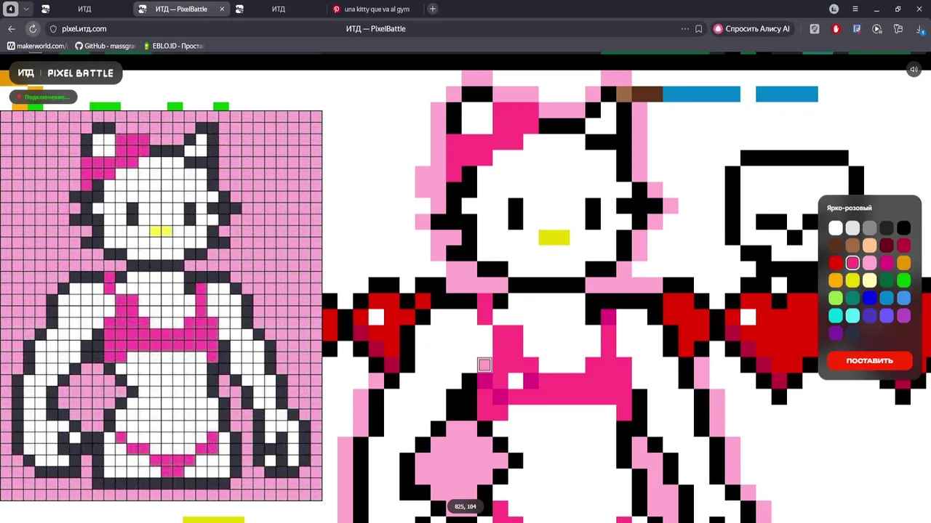Select the magenta color swatch

pyautogui.click(x=887, y=263)
